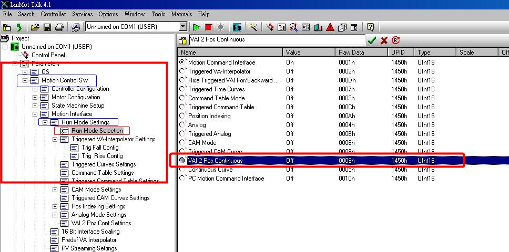Start the controller with the green play icon
Image resolution: width=509 pixels, height=252 pixels.
click(x=197, y=27)
